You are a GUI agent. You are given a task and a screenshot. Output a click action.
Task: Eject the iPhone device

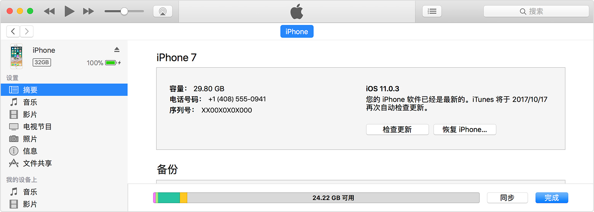(x=117, y=50)
